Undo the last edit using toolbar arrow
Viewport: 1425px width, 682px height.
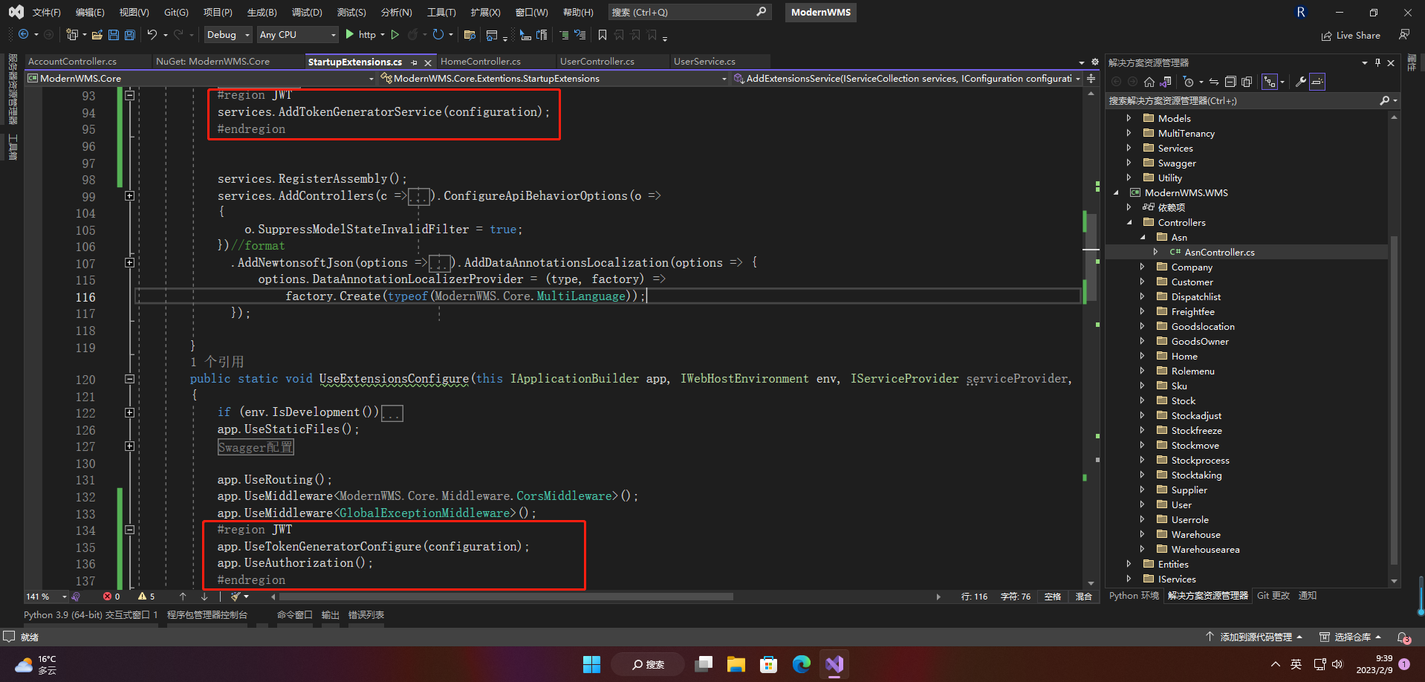pos(152,35)
